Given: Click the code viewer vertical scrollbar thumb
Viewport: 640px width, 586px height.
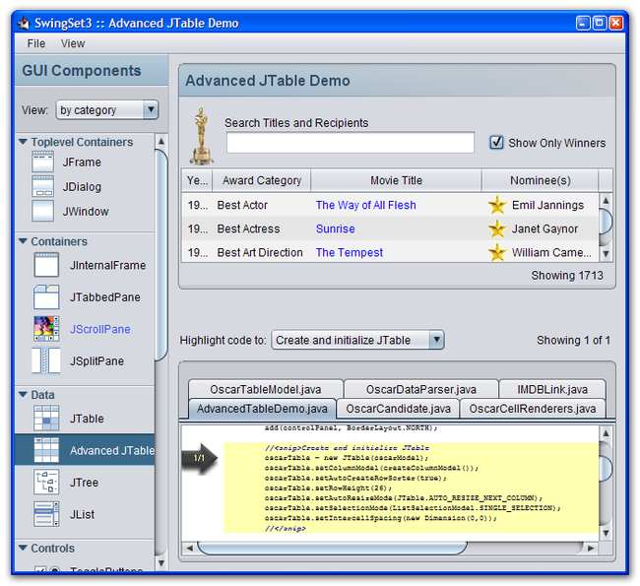Looking at the screenshot, I should tap(606, 469).
